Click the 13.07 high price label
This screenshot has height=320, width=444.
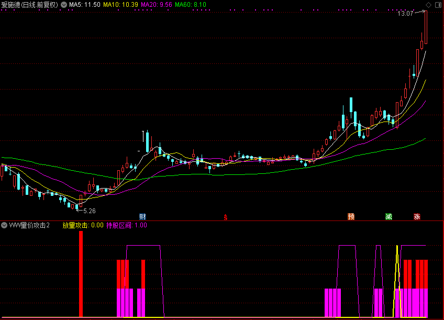coord(405,14)
